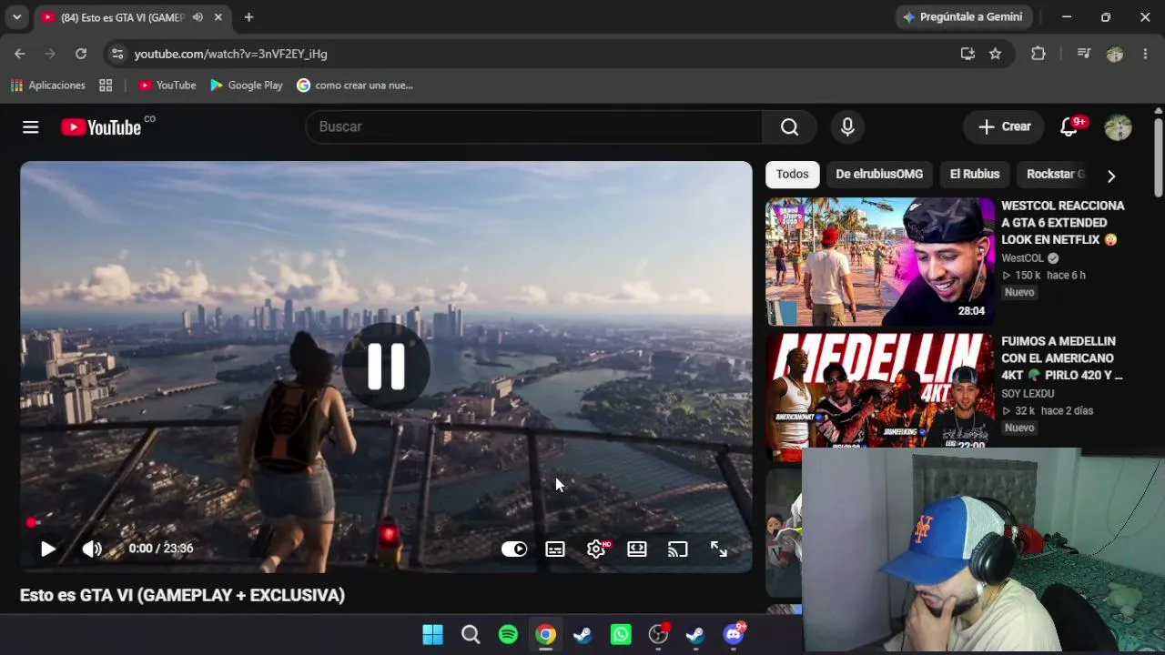The width and height of the screenshot is (1165, 655).
Task: Open the YouTube account avatar menu
Action: pyautogui.click(x=1118, y=127)
